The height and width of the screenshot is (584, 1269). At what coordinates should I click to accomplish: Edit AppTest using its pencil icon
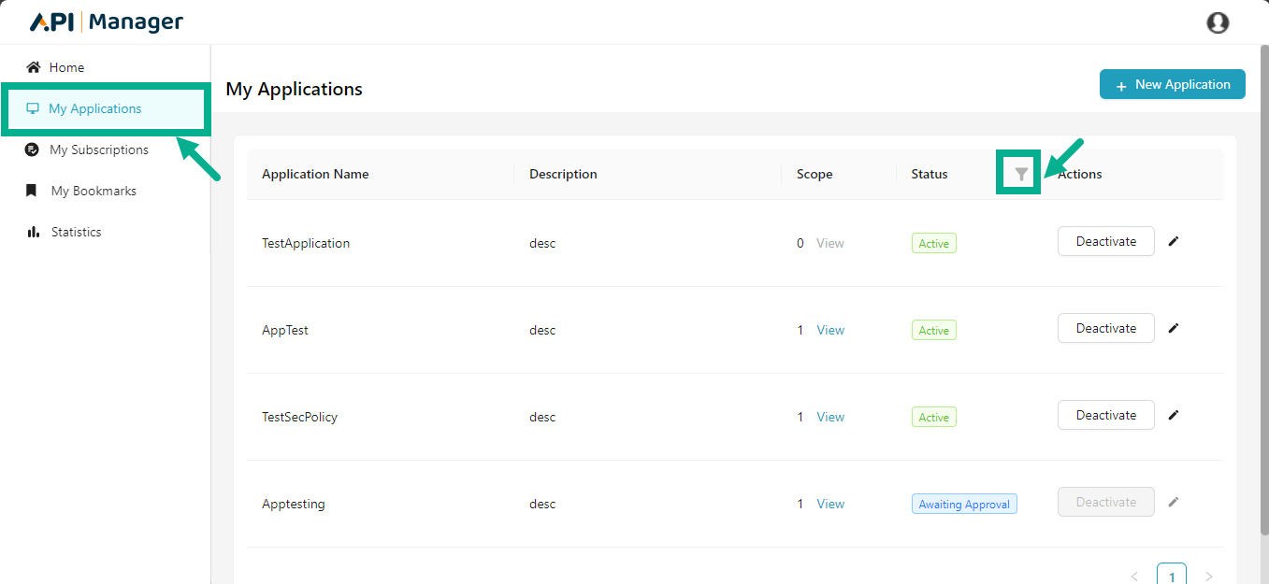[1174, 328]
